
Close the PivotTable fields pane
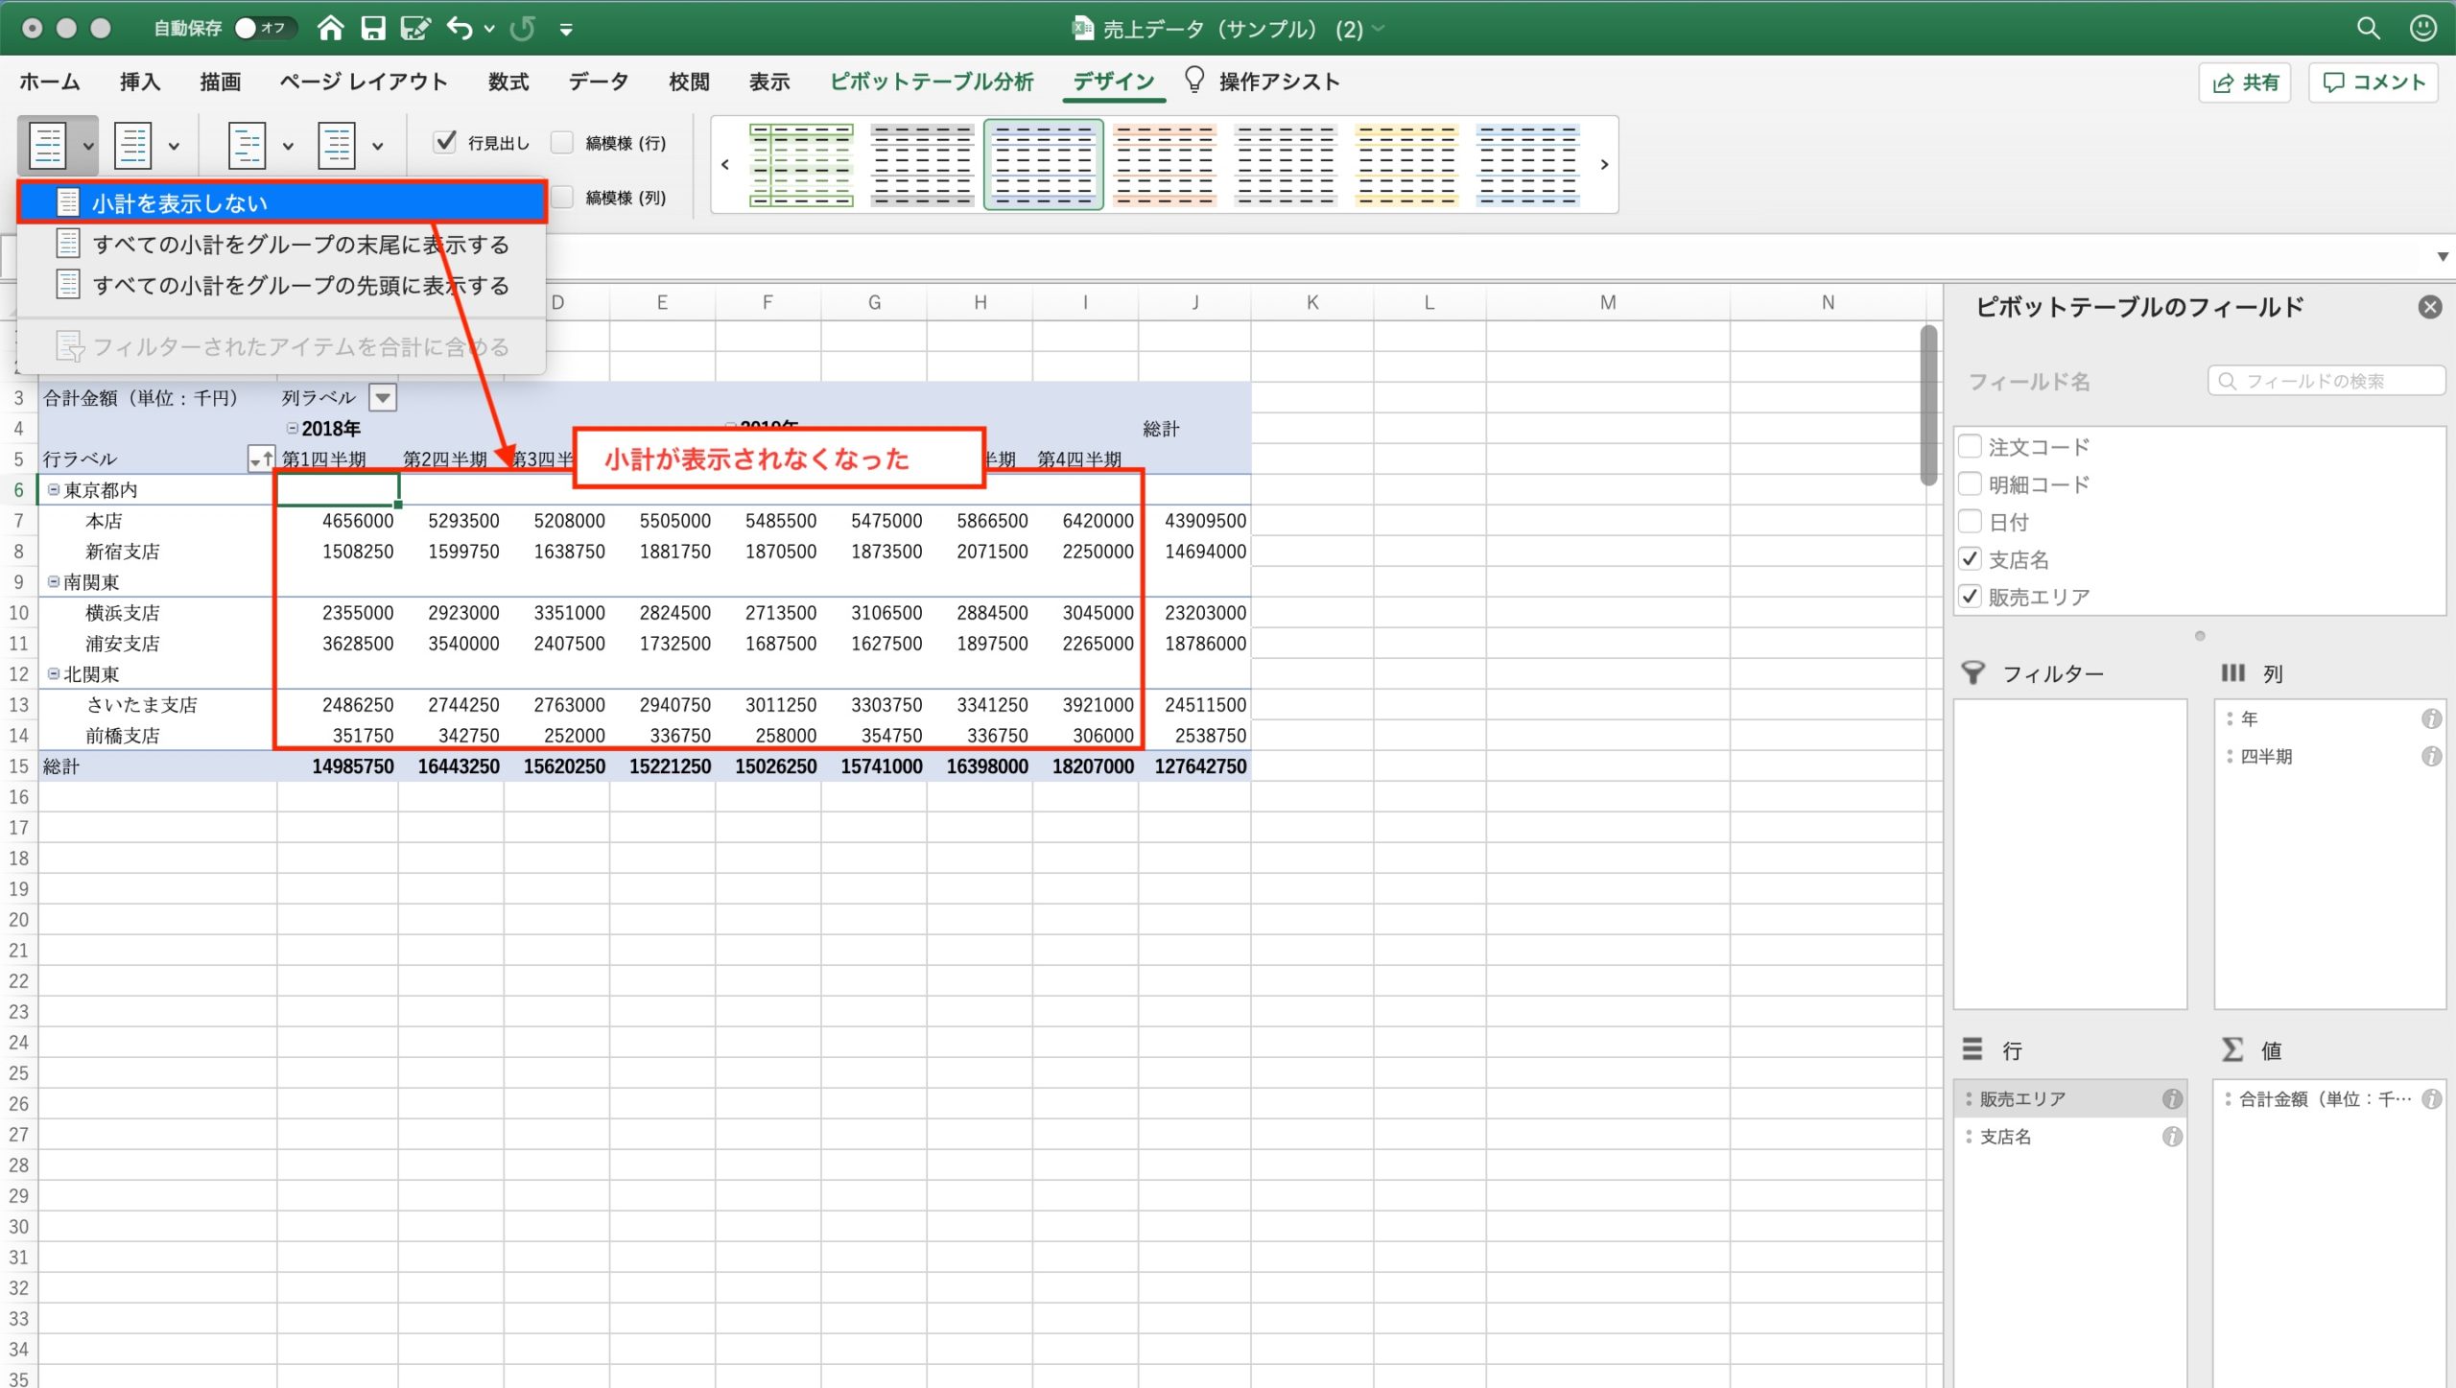[x=2430, y=307]
